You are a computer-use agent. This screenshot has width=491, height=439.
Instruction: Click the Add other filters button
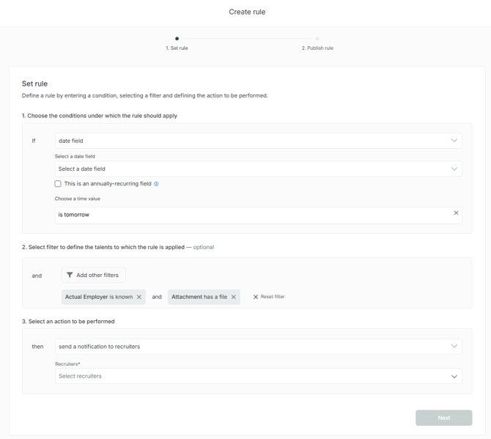coord(94,276)
